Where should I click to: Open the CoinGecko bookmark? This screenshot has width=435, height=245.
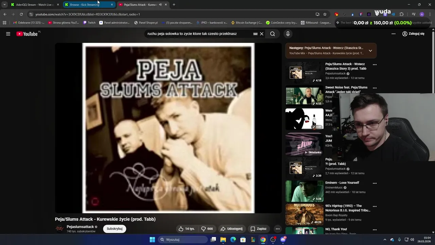point(282,23)
